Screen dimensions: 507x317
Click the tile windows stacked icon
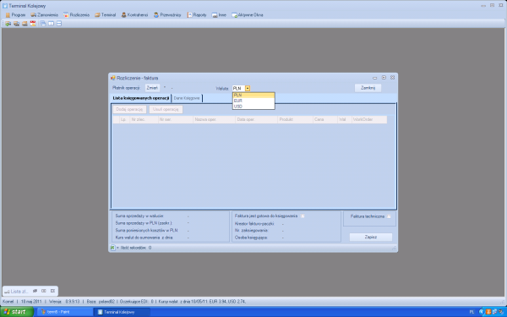pyautogui.click(x=59, y=24)
